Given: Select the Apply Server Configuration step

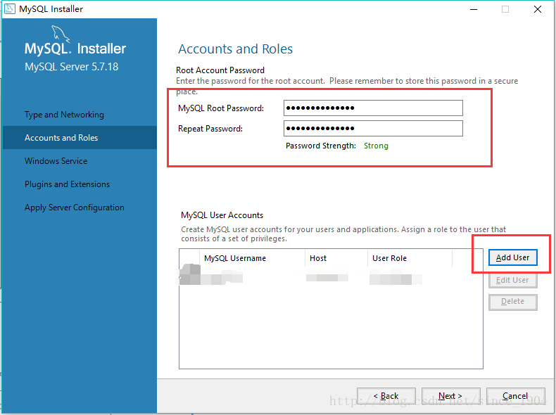Looking at the screenshot, I should tap(75, 207).
